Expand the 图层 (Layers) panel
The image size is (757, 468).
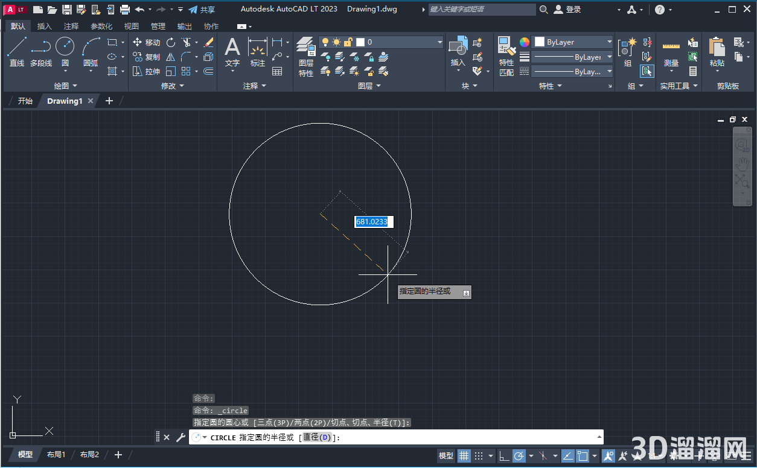[369, 86]
